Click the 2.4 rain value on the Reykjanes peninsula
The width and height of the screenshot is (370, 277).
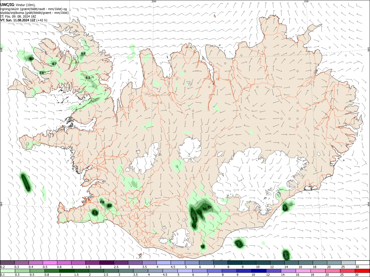point(95,212)
